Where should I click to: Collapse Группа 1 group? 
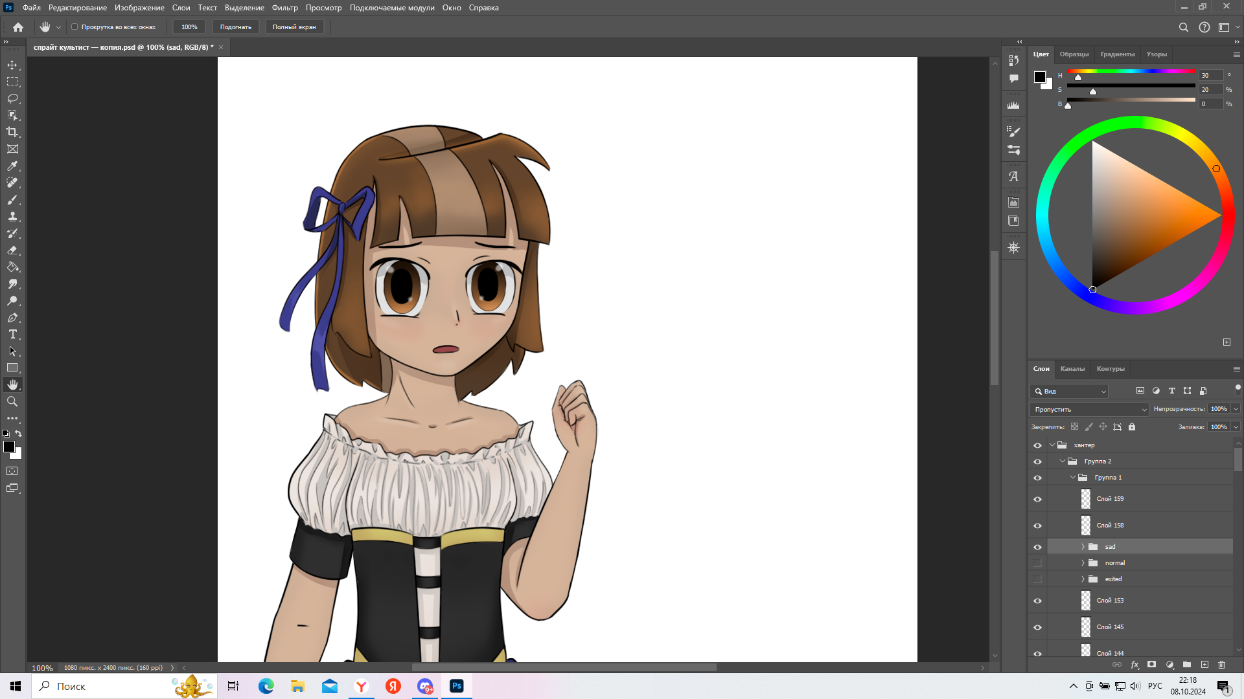click(x=1073, y=478)
